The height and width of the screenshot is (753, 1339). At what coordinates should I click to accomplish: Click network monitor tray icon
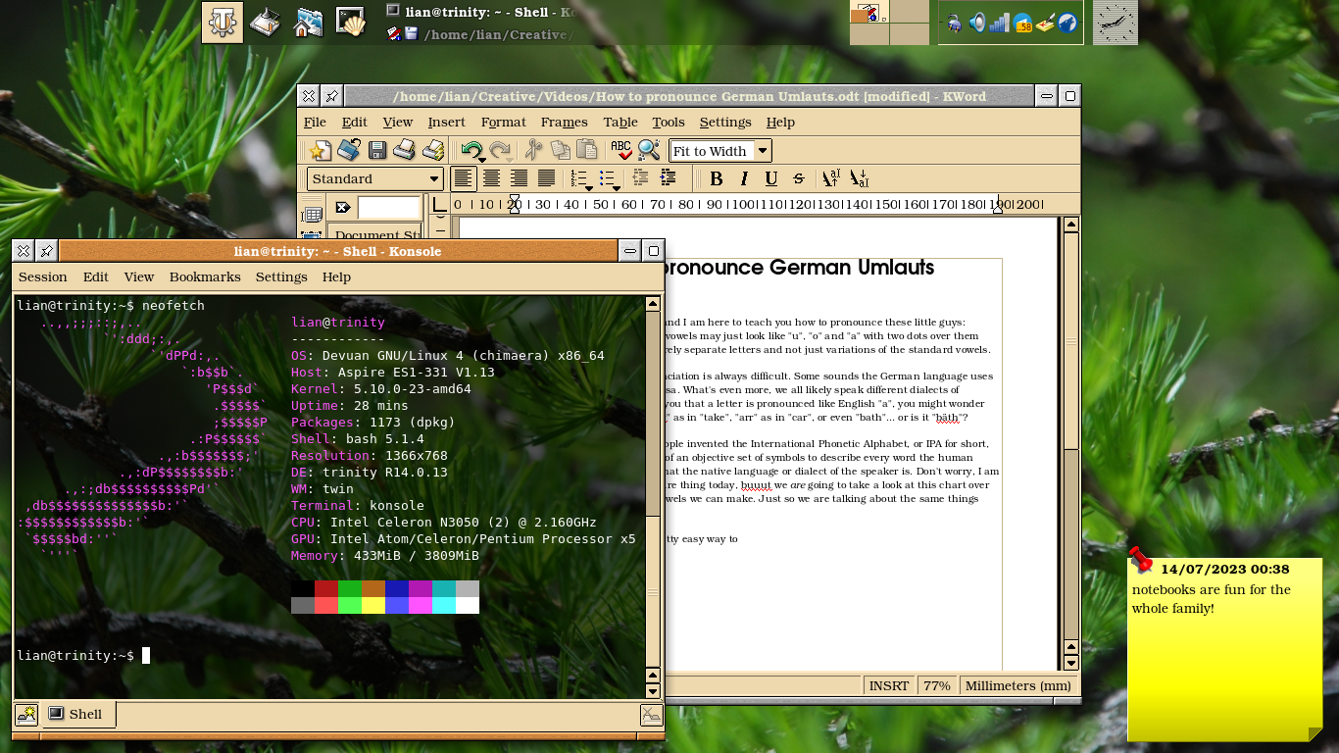click(x=999, y=22)
